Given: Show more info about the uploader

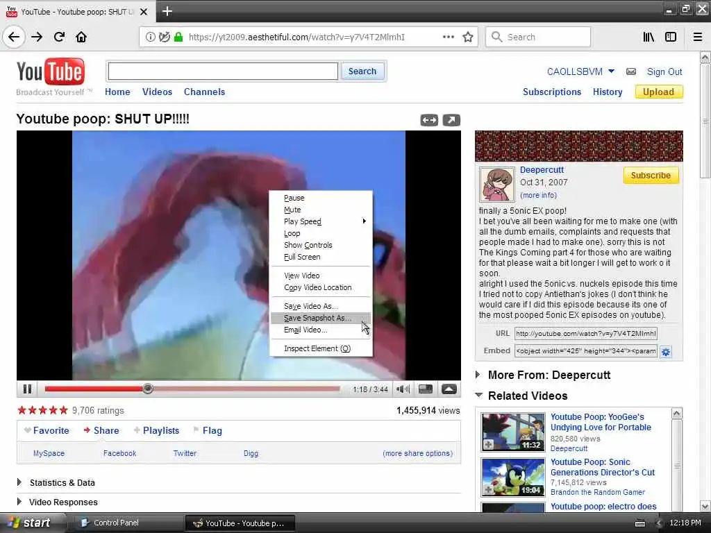Looking at the screenshot, I should [538, 195].
